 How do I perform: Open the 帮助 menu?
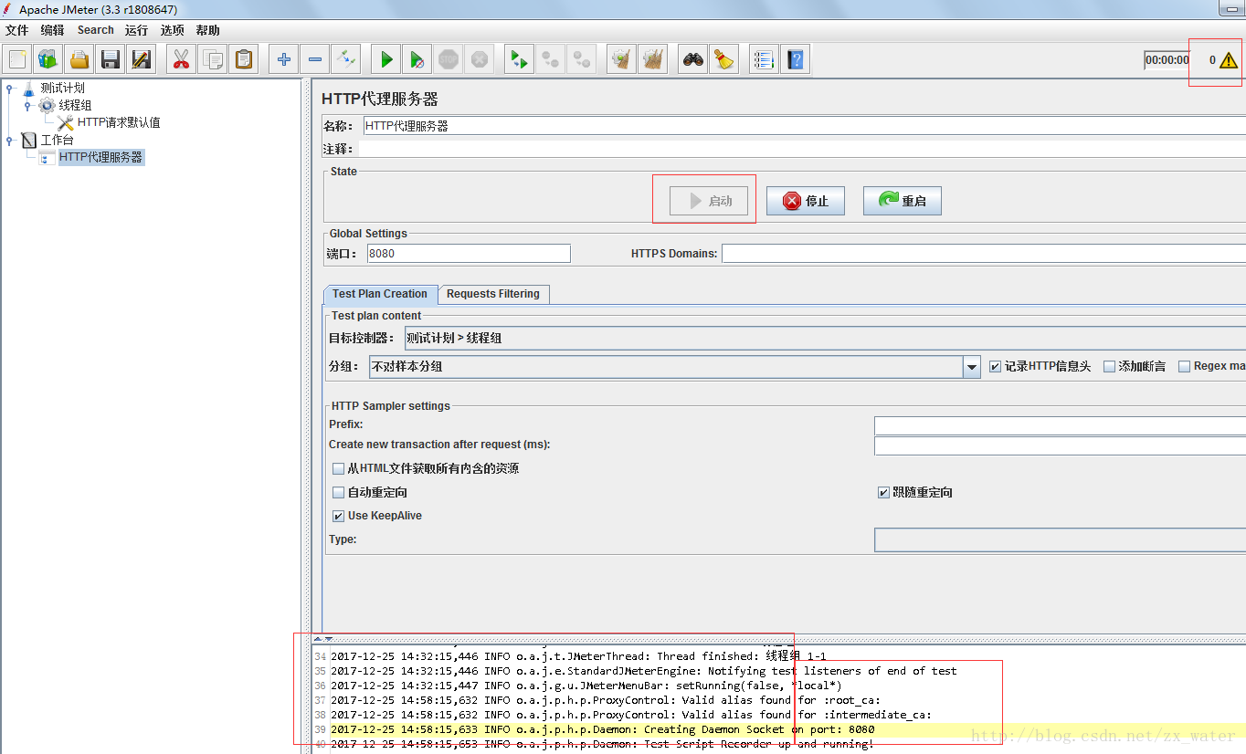tap(207, 30)
